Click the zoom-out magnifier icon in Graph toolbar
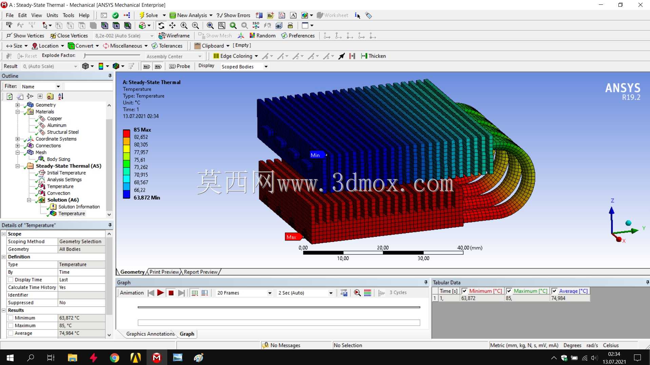Screen dimensions: 650x365 [357, 293]
